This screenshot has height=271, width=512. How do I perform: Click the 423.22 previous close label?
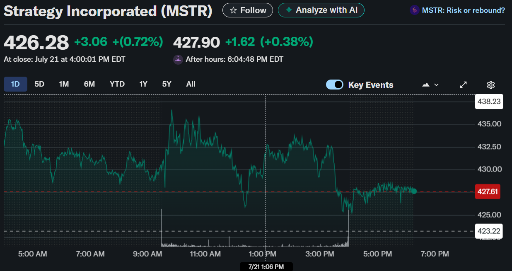tap(489, 231)
